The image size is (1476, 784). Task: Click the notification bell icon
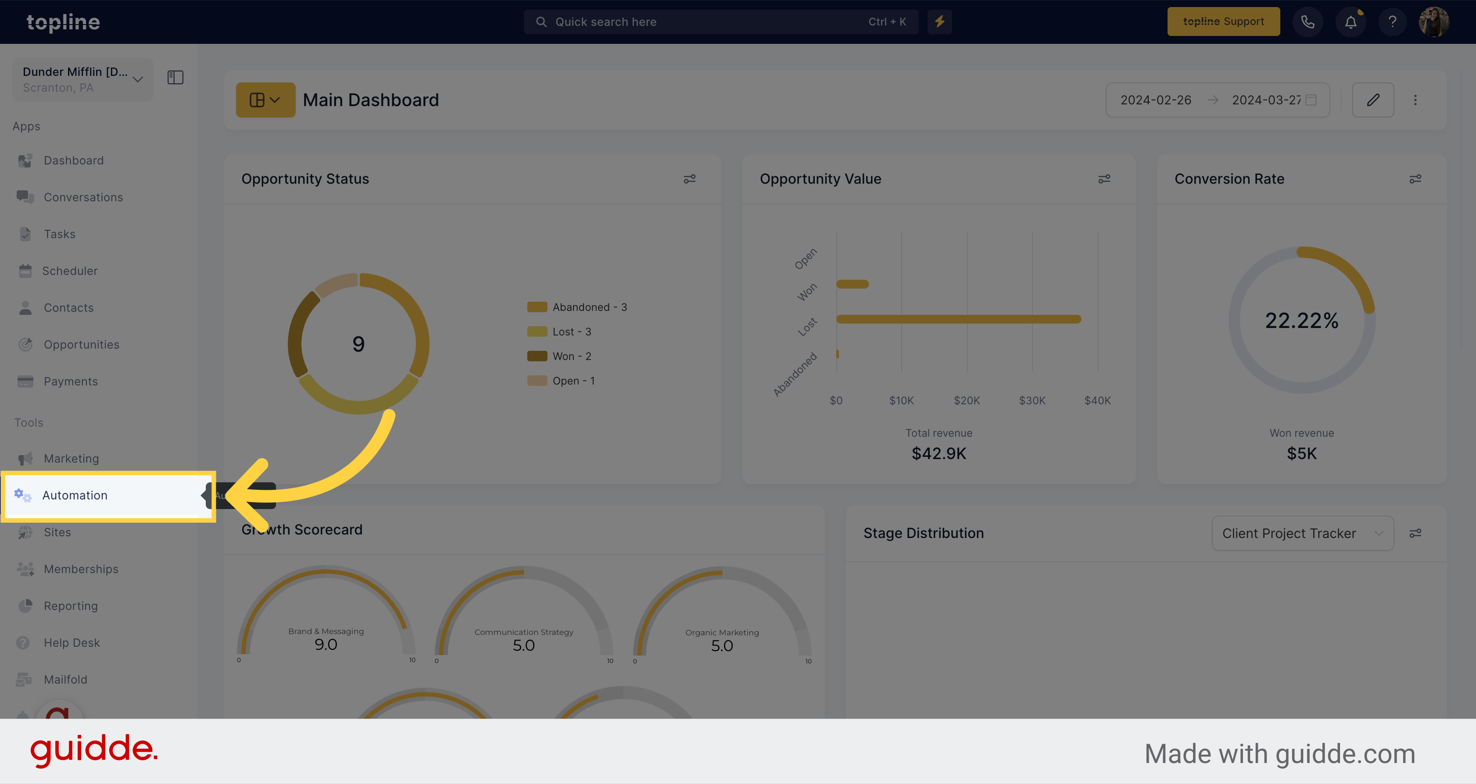(1350, 21)
